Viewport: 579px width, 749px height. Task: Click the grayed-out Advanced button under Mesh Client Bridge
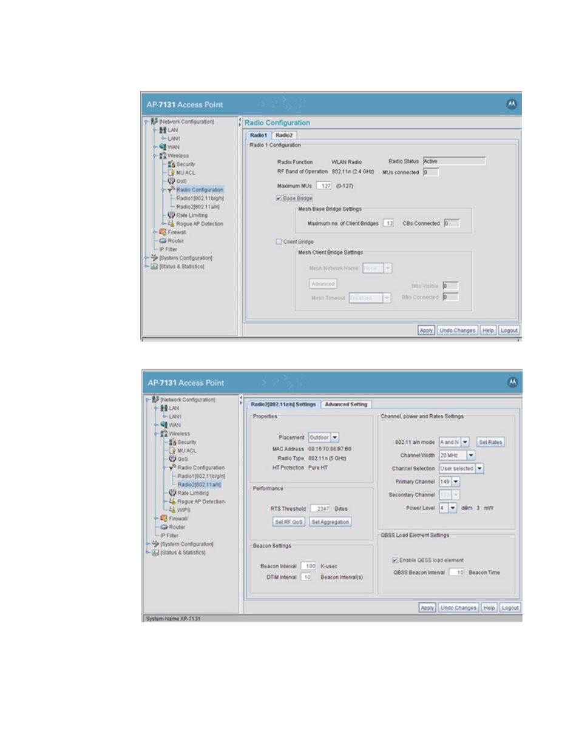pos(323,284)
